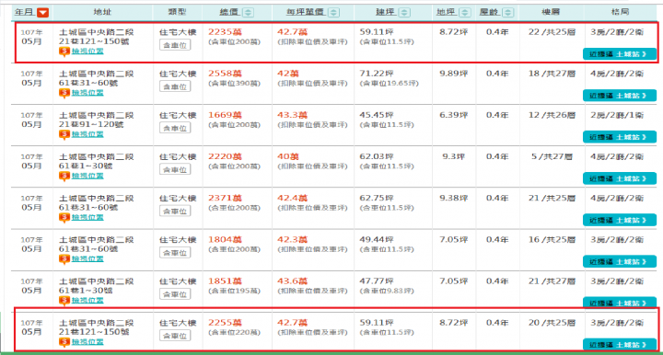Click 含車位 tag in the 1804萬 row
The height and width of the screenshot is (355, 663).
coord(175,252)
